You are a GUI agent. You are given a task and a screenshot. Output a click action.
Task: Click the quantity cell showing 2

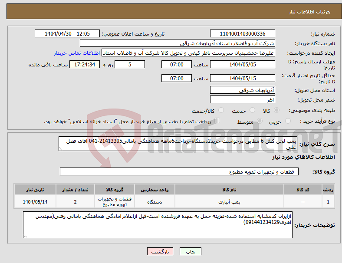tap(75, 202)
